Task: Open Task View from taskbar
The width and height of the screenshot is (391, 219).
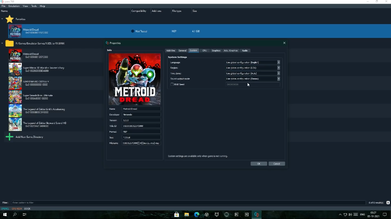Action: (x=25, y=215)
